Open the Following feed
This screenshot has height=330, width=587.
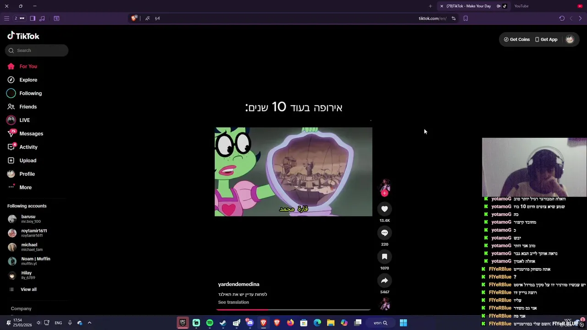pos(24,93)
